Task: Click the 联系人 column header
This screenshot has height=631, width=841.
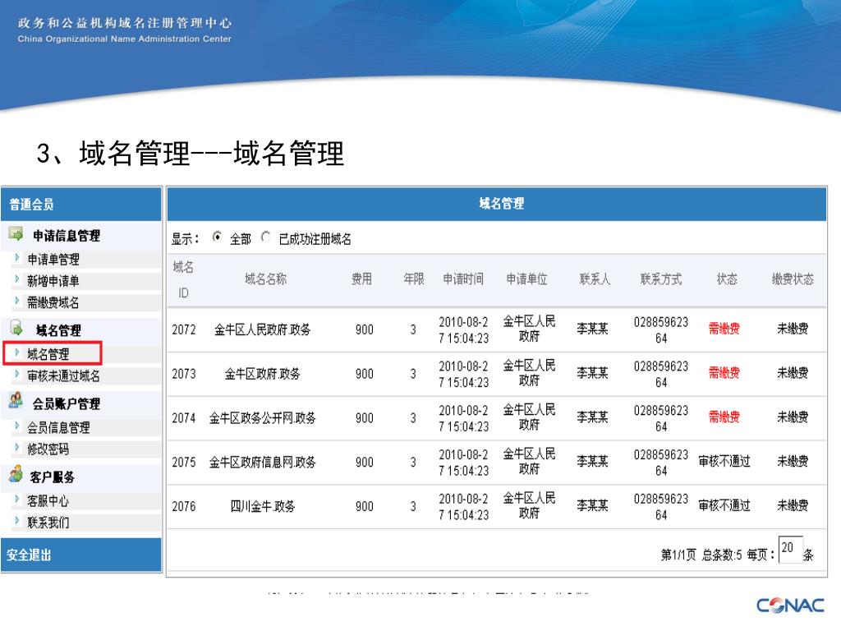Action: coord(595,279)
